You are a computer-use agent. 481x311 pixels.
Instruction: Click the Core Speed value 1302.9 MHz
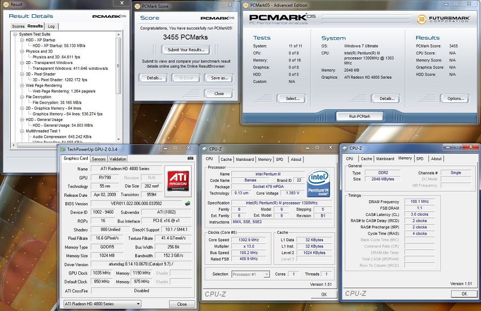pyautogui.click(x=248, y=240)
